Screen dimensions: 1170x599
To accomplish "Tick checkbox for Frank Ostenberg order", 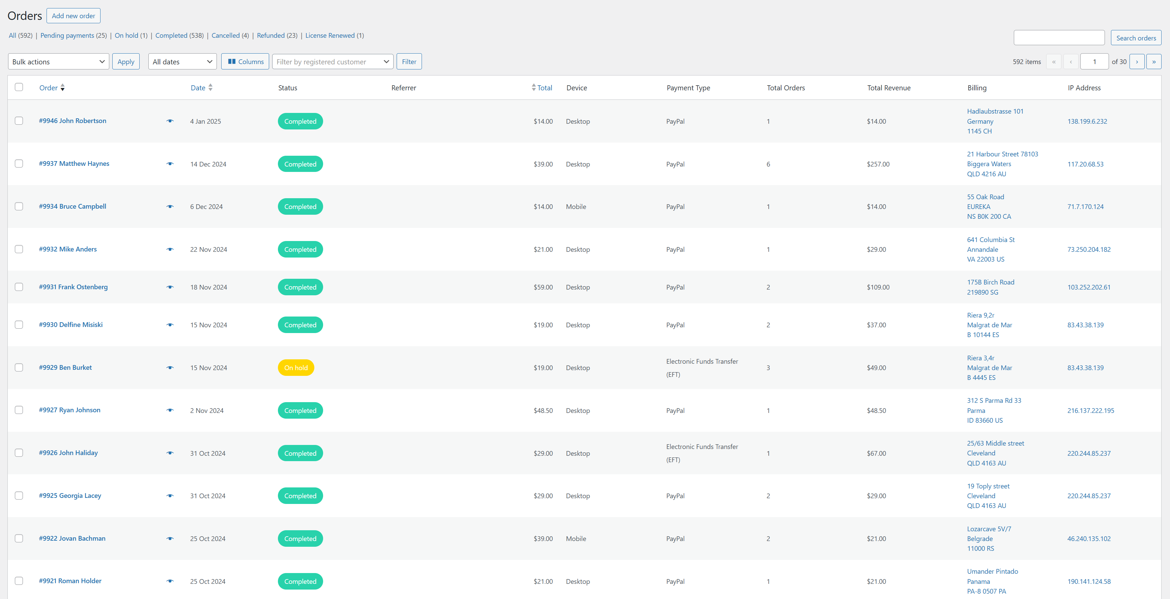I will (19, 287).
